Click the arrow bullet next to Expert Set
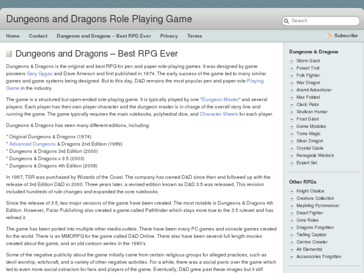364x273 pixels. 291,163
